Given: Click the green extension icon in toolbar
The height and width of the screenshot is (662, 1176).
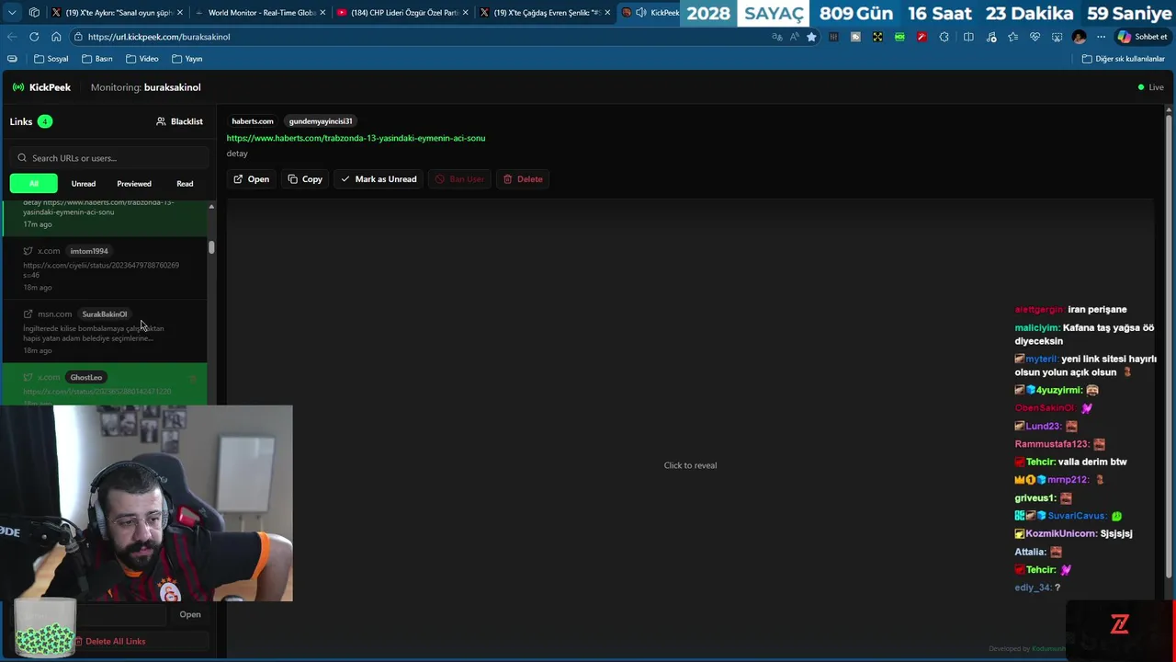Looking at the screenshot, I should [x=899, y=37].
